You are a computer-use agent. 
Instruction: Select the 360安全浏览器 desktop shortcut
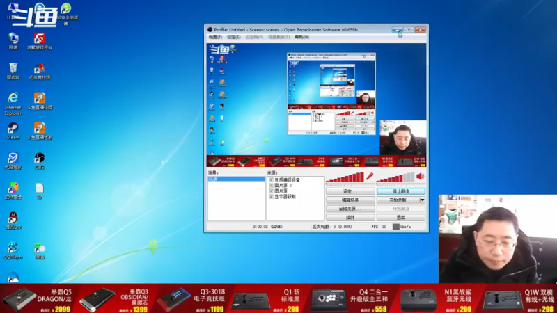pos(65,13)
